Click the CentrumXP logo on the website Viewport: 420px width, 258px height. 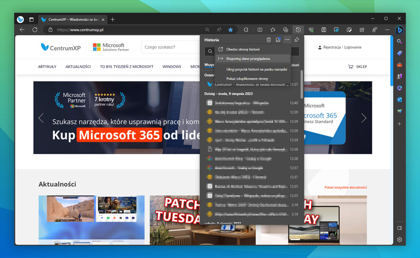[60, 47]
